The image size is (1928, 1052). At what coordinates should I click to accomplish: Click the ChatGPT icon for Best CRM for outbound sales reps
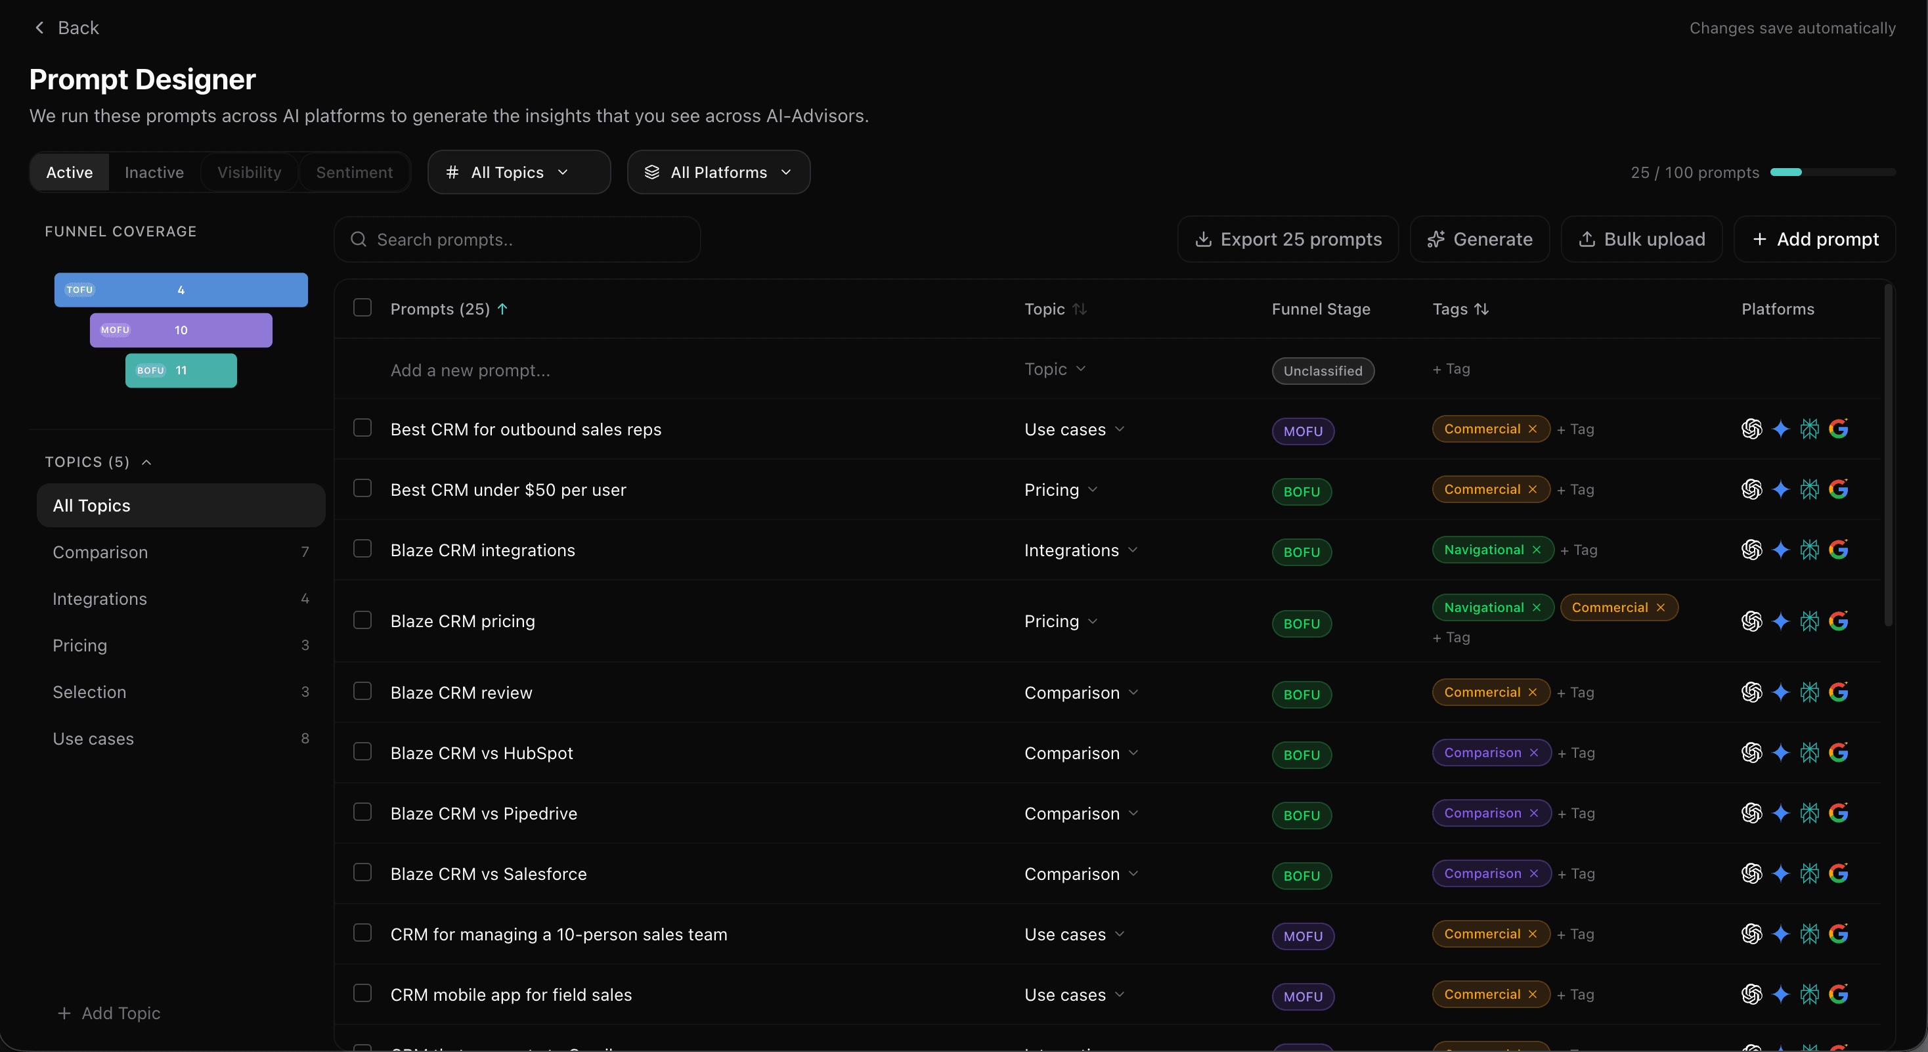[x=1751, y=429]
